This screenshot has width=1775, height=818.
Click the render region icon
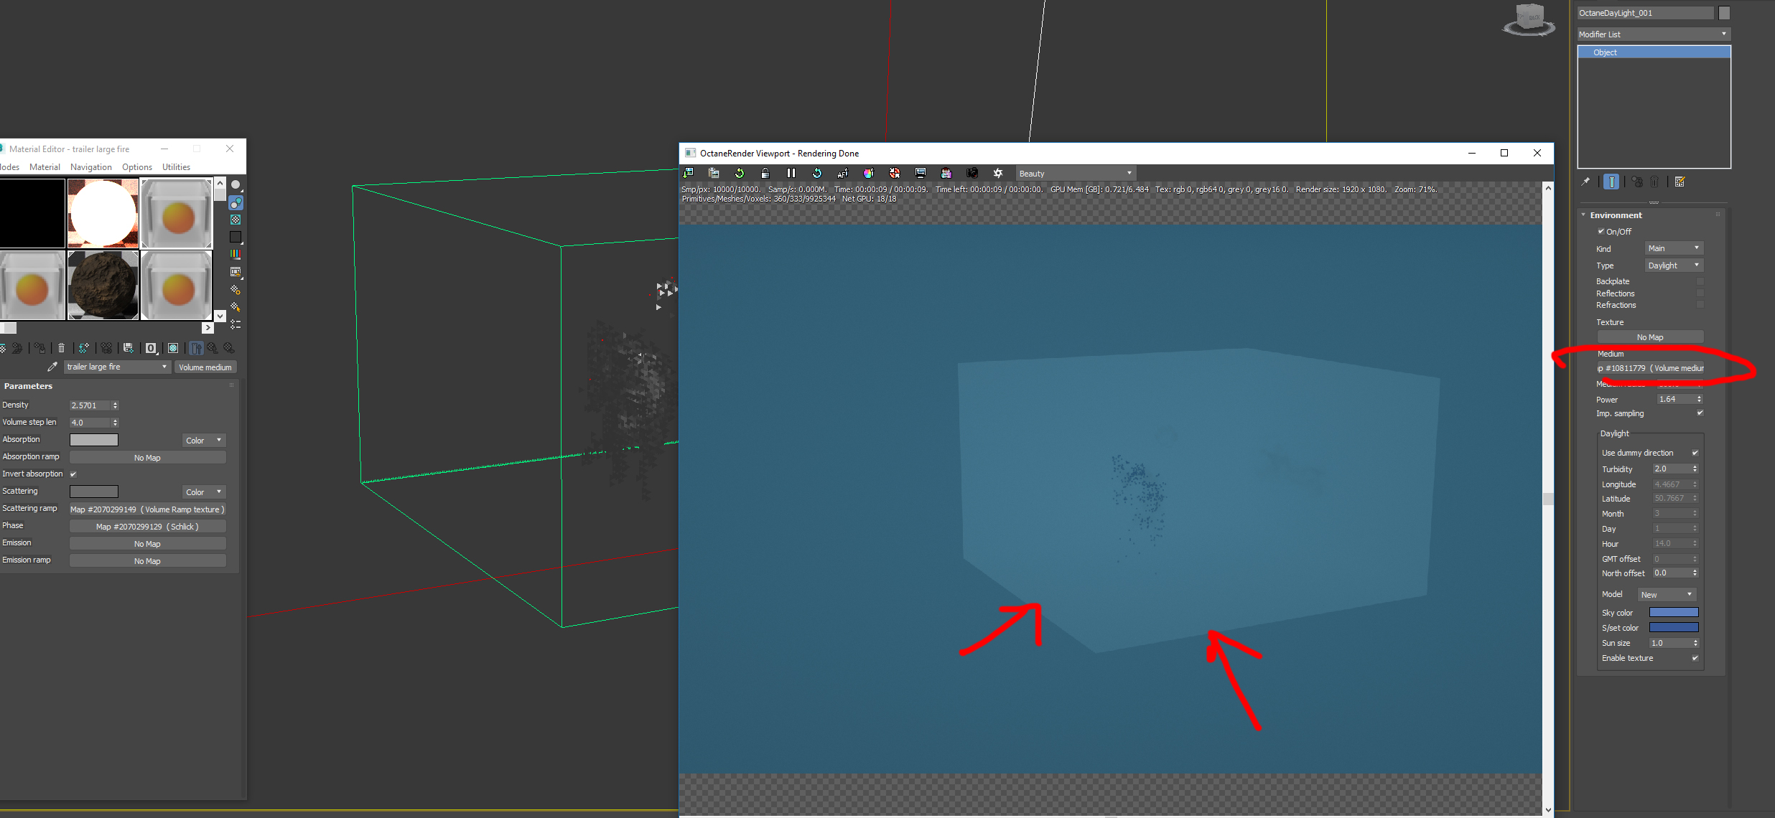click(921, 173)
